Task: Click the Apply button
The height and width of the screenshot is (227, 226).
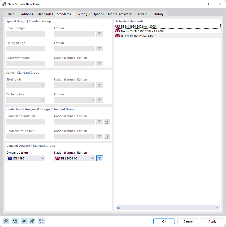Action: click(x=212, y=221)
